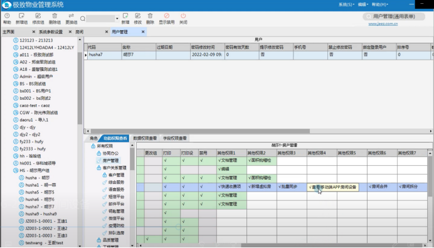The image size is (434, 248).
Task: Open the 数据权限查看 tab
Action: [145, 138]
